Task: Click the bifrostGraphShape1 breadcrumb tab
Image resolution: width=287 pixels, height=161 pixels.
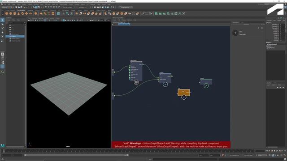Action: pos(124,24)
